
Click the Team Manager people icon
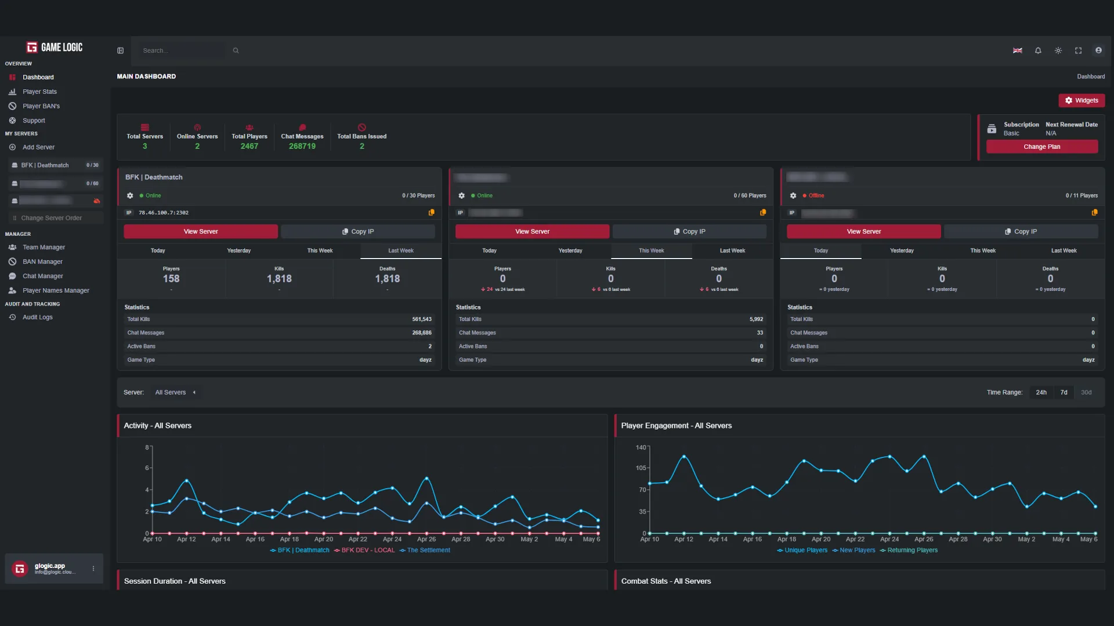(x=12, y=248)
